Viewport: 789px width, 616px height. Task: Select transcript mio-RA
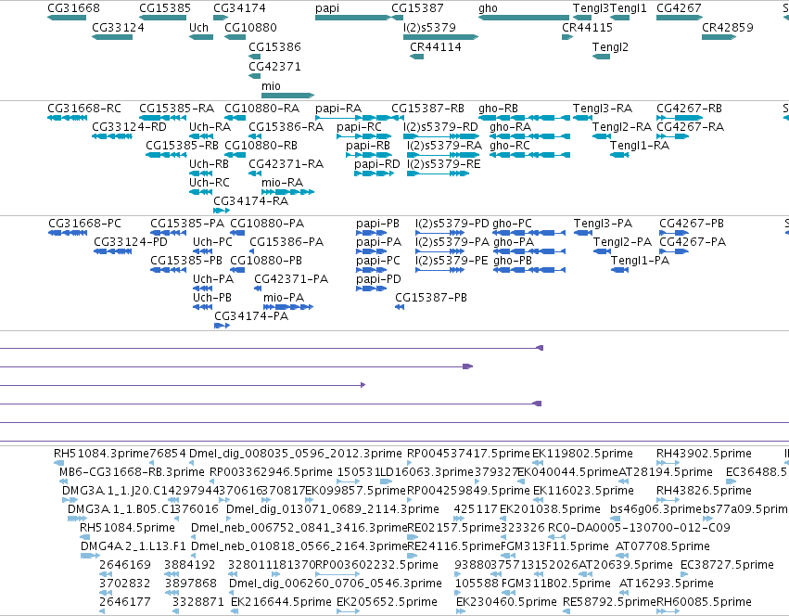(x=287, y=192)
